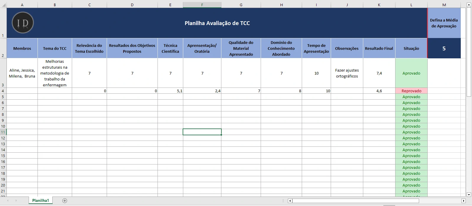The height and width of the screenshot is (206, 472).
Task: Select column M header
Action: tap(444, 5)
